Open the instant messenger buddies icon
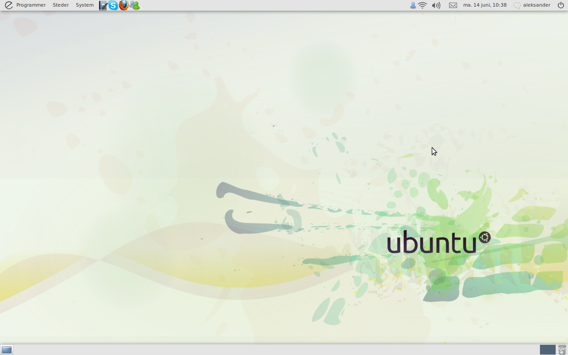This screenshot has width=568, height=355. point(134,5)
